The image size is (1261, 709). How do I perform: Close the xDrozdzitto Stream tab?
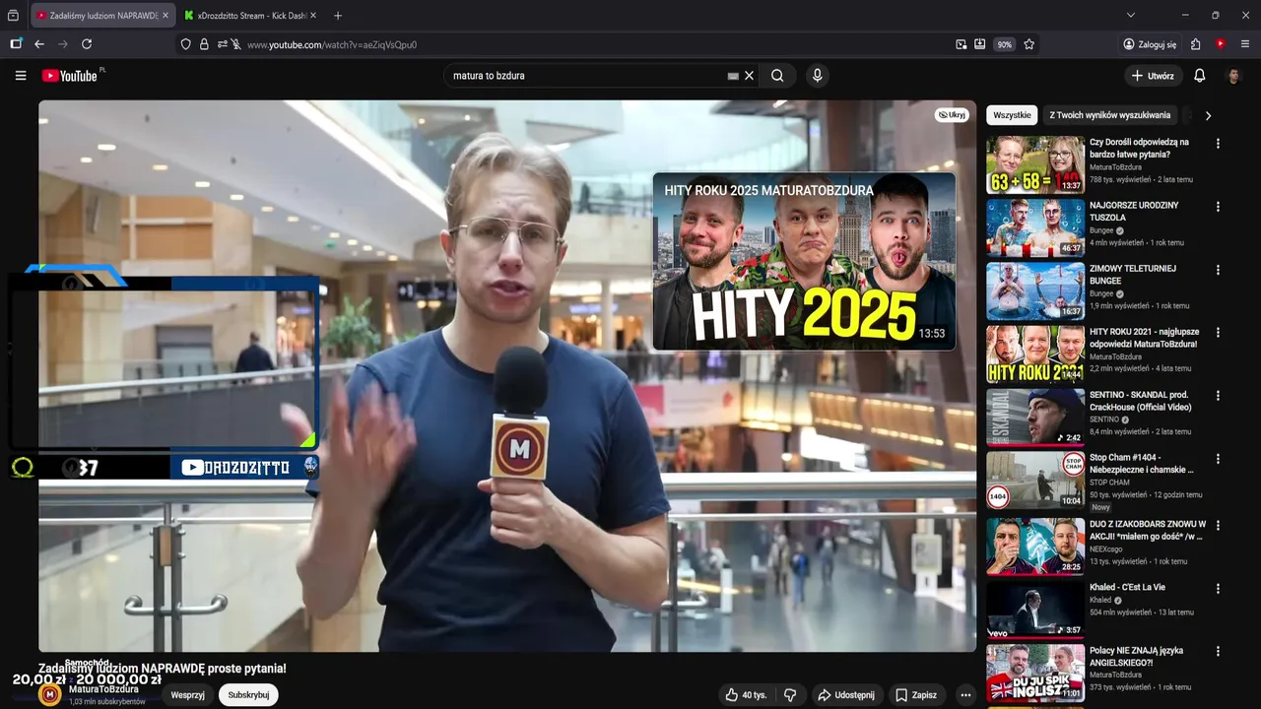click(x=313, y=16)
